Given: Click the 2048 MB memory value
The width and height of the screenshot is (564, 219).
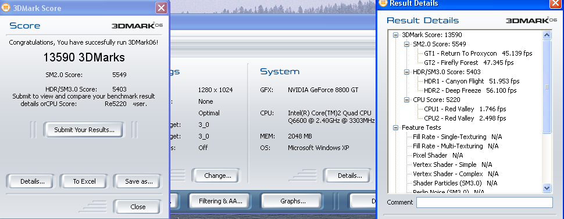Looking at the screenshot, I should tap(299, 136).
